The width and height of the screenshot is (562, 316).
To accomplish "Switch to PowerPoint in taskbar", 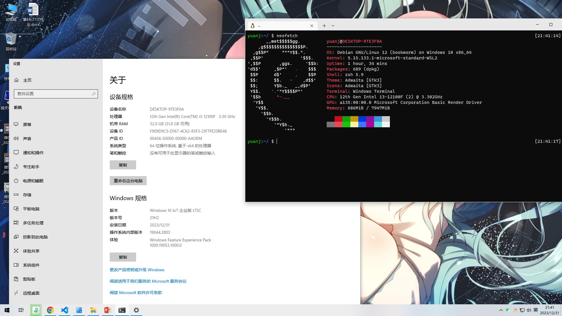I will pyautogui.click(x=107, y=310).
